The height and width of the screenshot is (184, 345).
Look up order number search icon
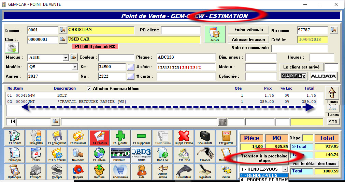point(333,30)
